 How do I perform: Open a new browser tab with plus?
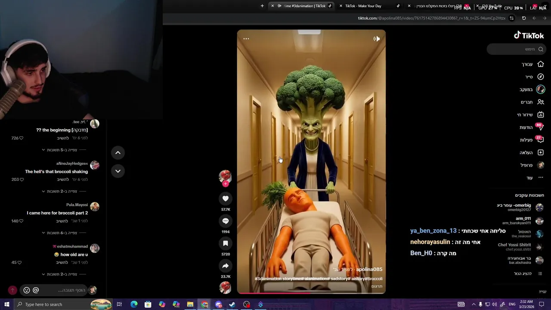pos(262,6)
